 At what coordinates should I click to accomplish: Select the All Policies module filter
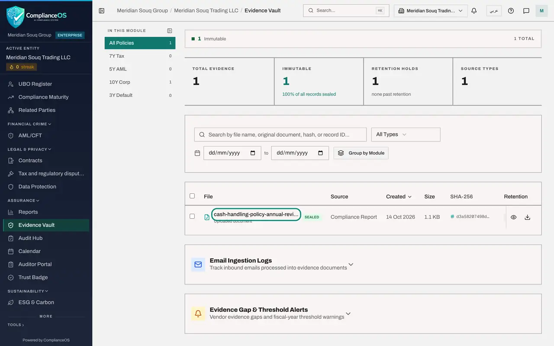140,43
